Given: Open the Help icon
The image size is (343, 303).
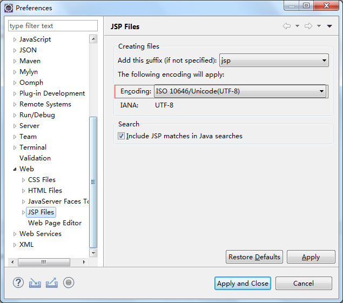Looking at the screenshot, I should coord(18,282).
